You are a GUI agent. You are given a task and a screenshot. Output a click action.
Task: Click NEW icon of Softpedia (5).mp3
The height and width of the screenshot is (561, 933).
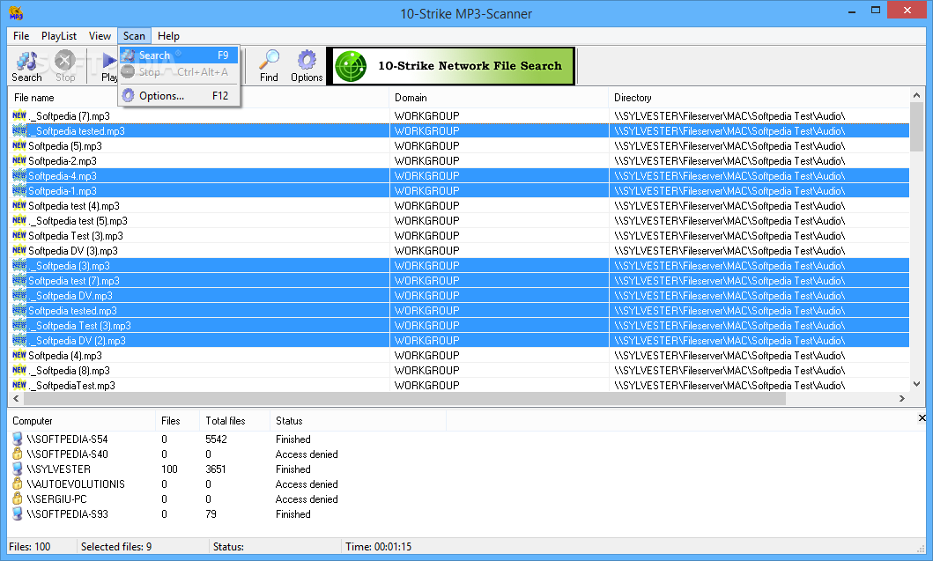tap(19, 145)
